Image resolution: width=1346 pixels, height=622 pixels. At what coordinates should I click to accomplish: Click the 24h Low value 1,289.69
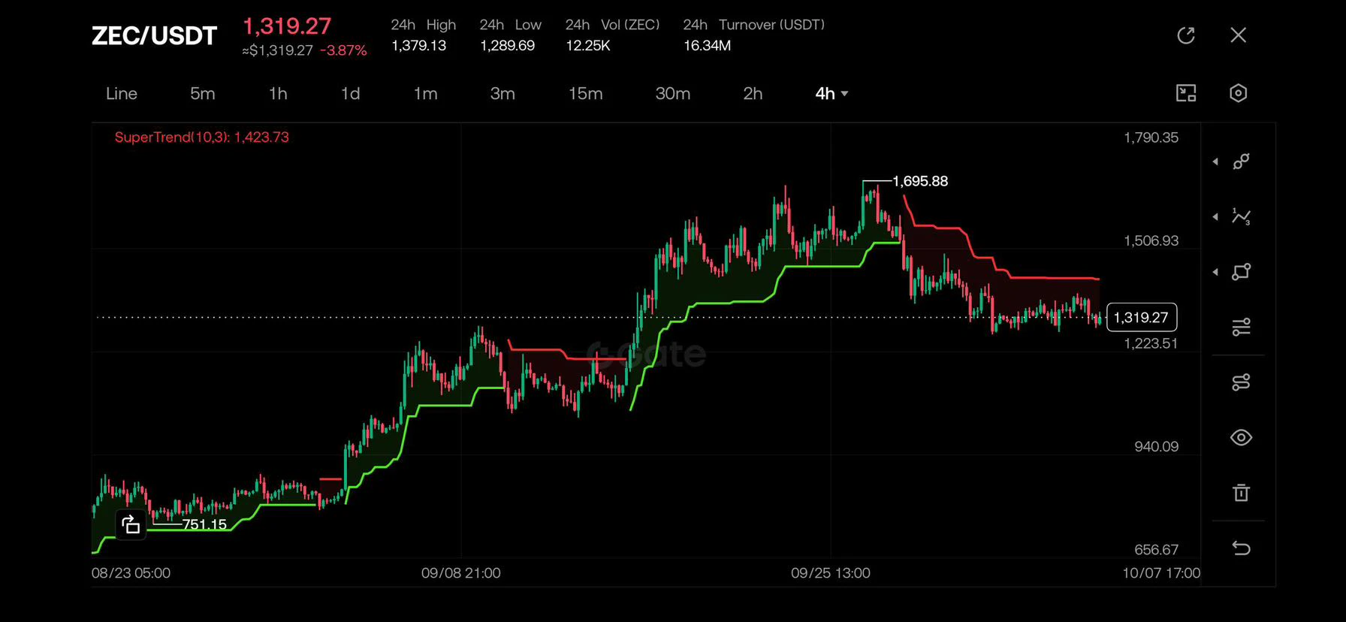click(508, 46)
